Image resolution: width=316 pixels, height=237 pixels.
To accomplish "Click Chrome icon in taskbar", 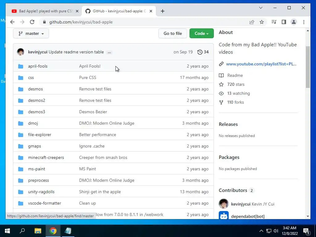I will pos(53,231).
